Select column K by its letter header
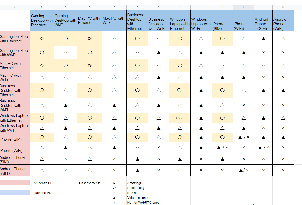Image resolution: width=302 pixels, height=205 pixels. [x=244, y=7]
